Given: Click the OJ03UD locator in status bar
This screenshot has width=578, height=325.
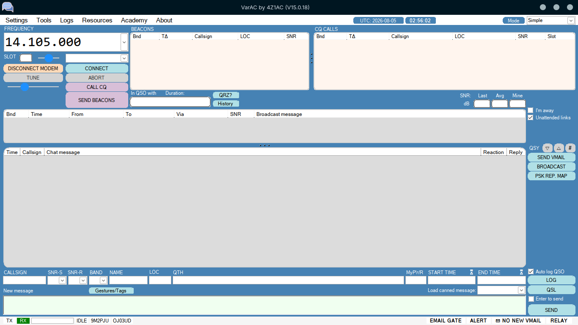Looking at the screenshot, I should coord(122,321).
